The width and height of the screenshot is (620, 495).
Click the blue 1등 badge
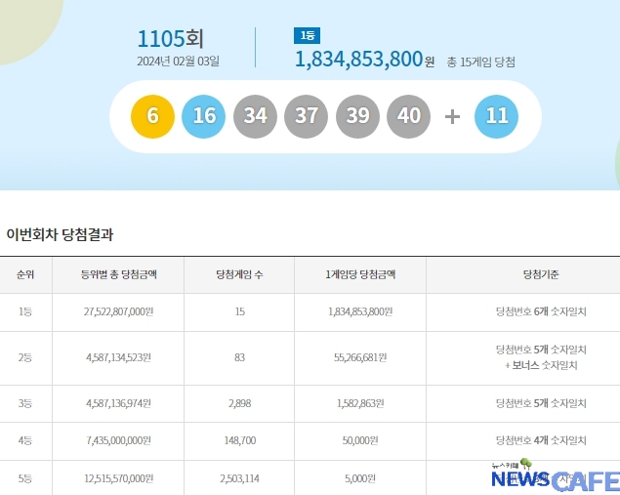point(307,36)
